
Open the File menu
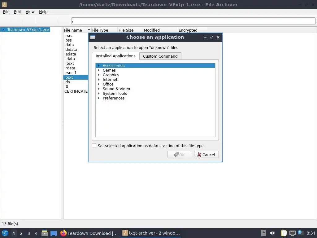tap(6, 12)
